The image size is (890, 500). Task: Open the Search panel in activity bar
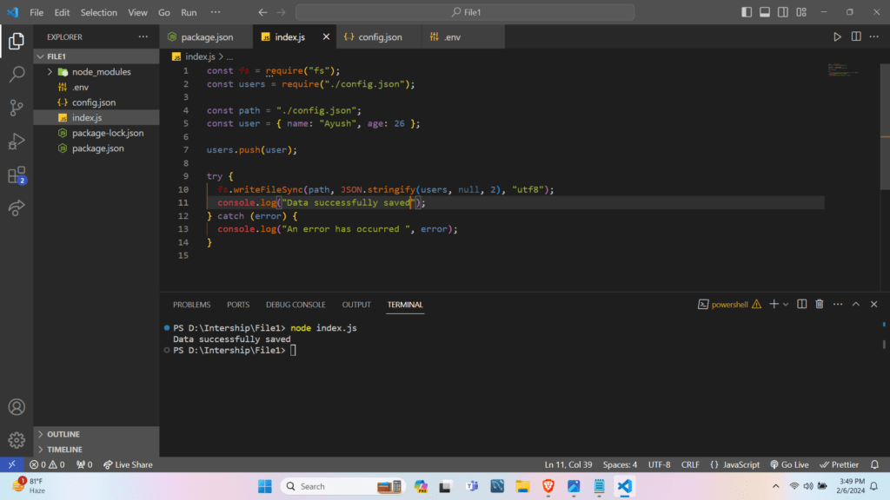[x=16, y=74]
